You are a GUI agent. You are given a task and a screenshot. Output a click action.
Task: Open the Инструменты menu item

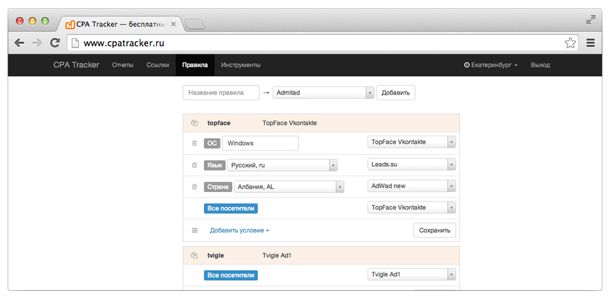click(x=240, y=65)
